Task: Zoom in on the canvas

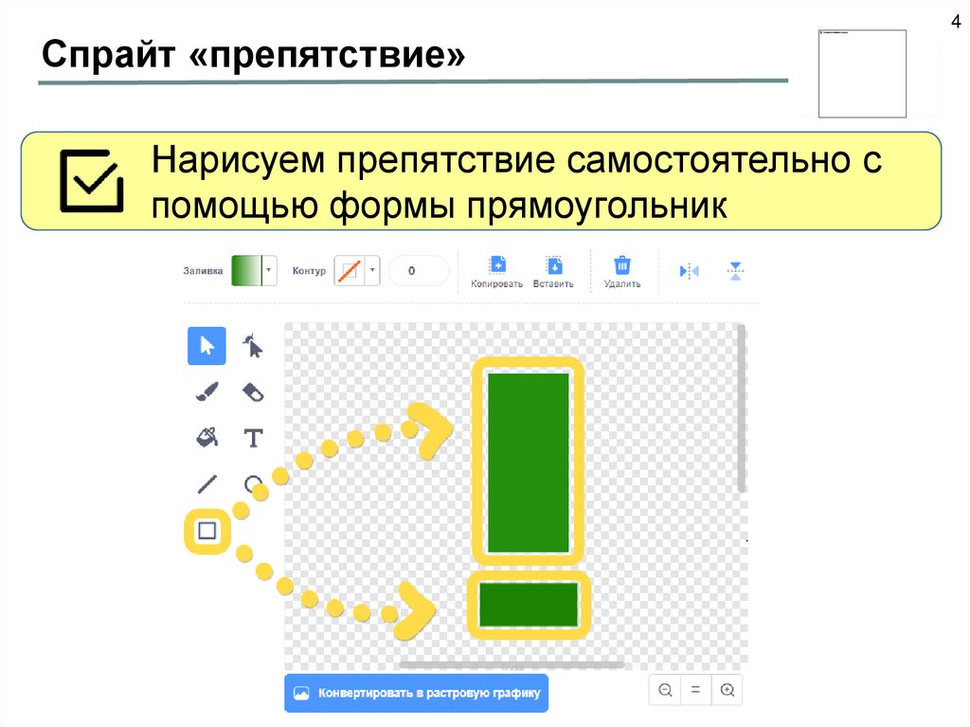Action: pyautogui.click(x=727, y=689)
